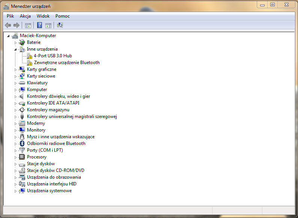Select the Kontrolery dźwięku, wideo i gier text
Image resolution: width=298 pixels, height=218 pixels.
click(58, 96)
